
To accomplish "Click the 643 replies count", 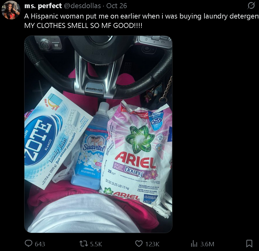I will coord(40,244).
